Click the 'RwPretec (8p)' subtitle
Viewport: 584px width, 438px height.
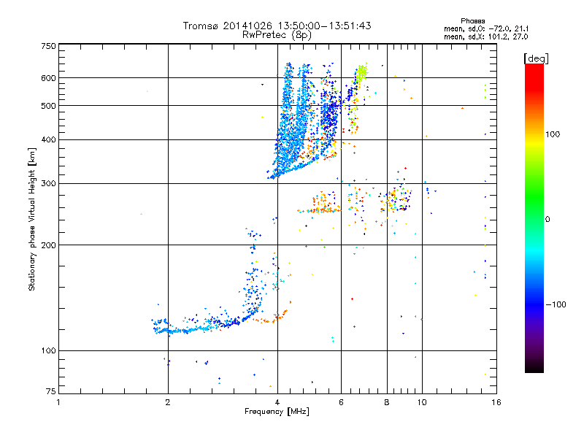[x=277, y=35]
